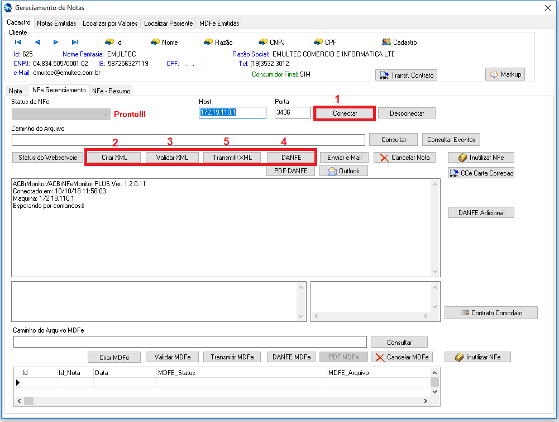Click in the Host address field
The height and width of the screenshot is (422, 559).
click(x=232, y=113)
